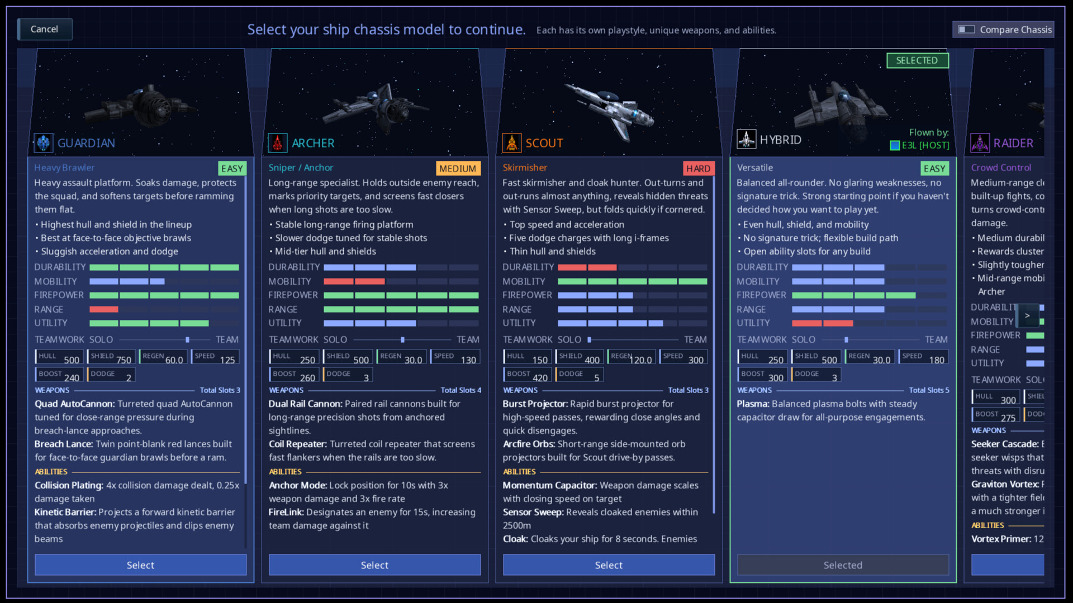Screen dimensions: 1073x603
Task: Cancel chassis selection
Action: (x=45, y=29)
